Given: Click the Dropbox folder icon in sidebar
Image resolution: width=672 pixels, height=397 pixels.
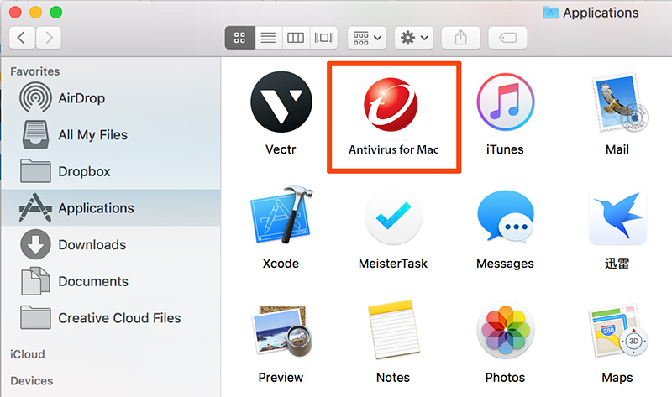Looking at the screenshot, I should [35, 171].
